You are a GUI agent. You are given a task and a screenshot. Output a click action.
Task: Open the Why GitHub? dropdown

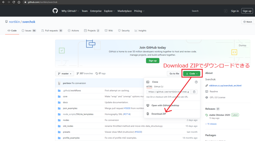click(70, 11)
